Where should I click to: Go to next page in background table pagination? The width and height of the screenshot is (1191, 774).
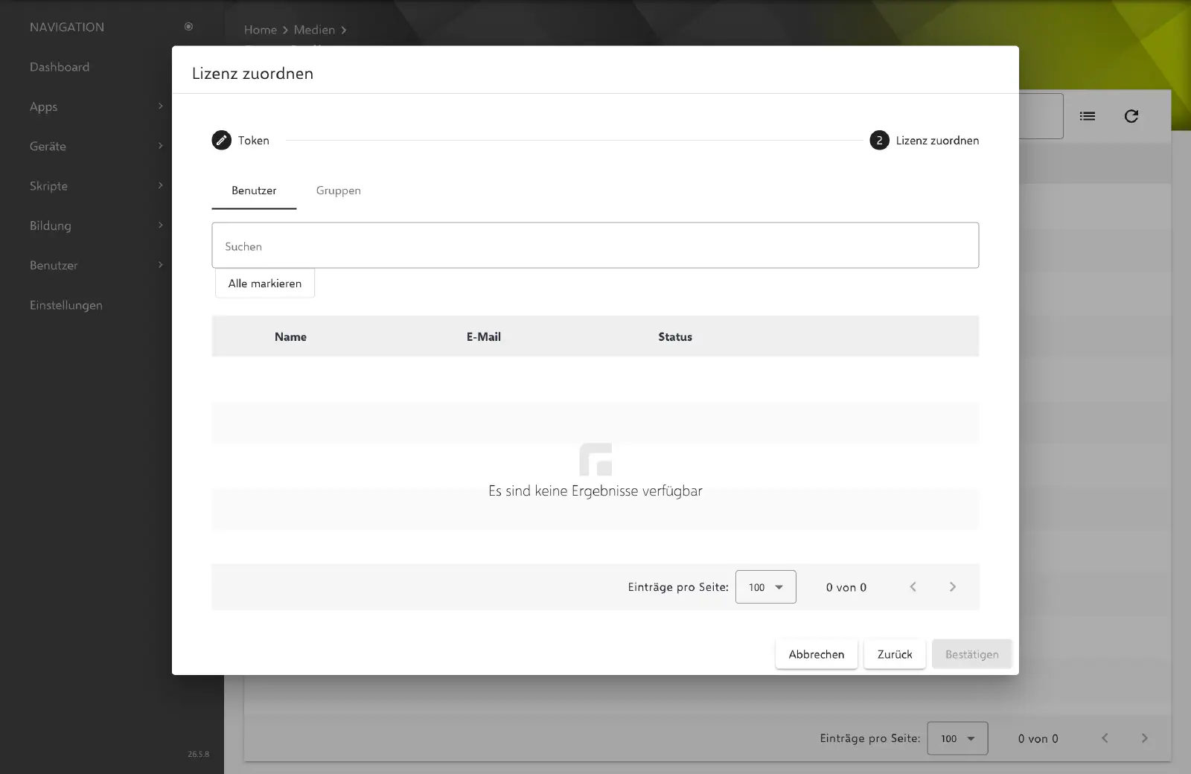pos(1145,738)
